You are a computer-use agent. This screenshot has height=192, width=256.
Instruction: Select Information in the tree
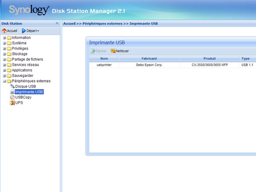point(21,38)
